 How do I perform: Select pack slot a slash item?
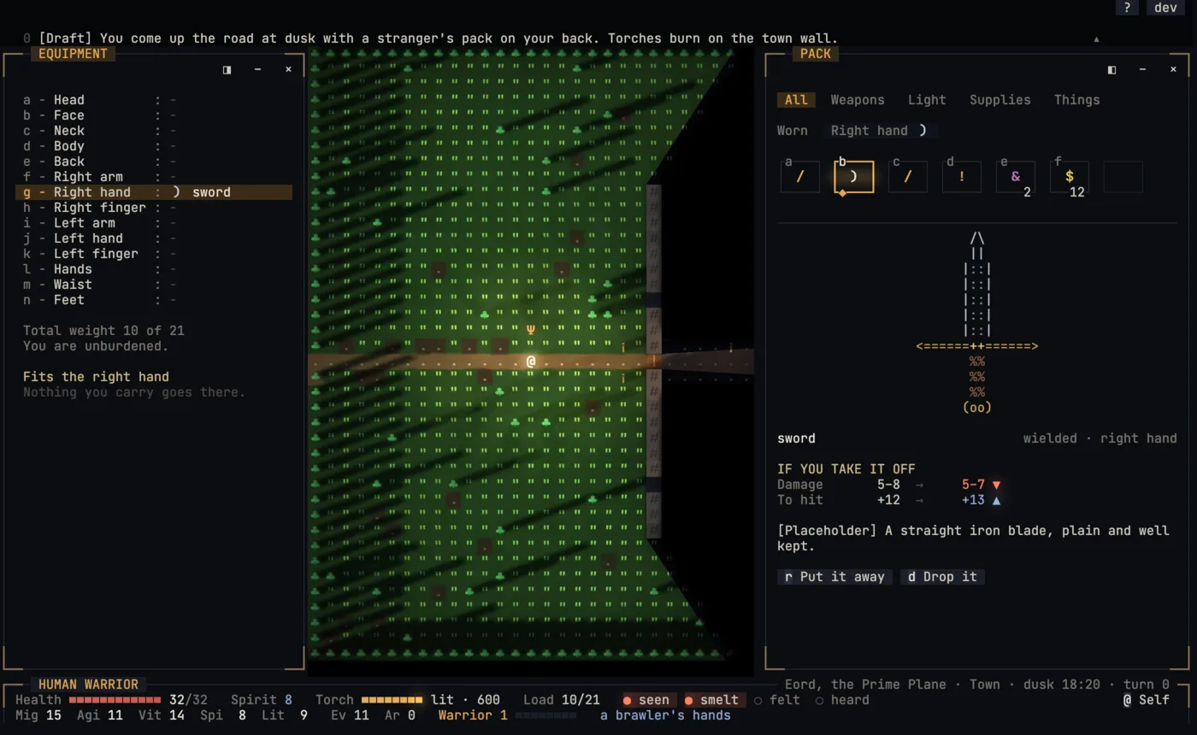800,177
